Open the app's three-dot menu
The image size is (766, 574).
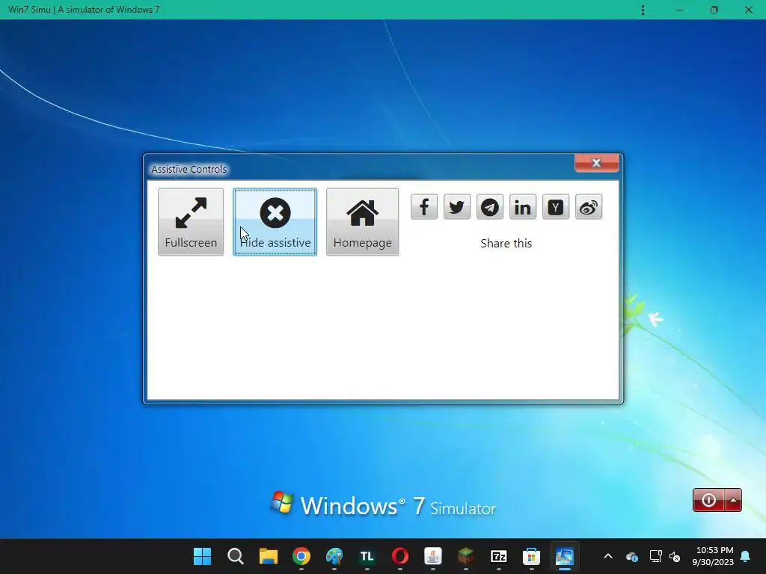(643, 10)
